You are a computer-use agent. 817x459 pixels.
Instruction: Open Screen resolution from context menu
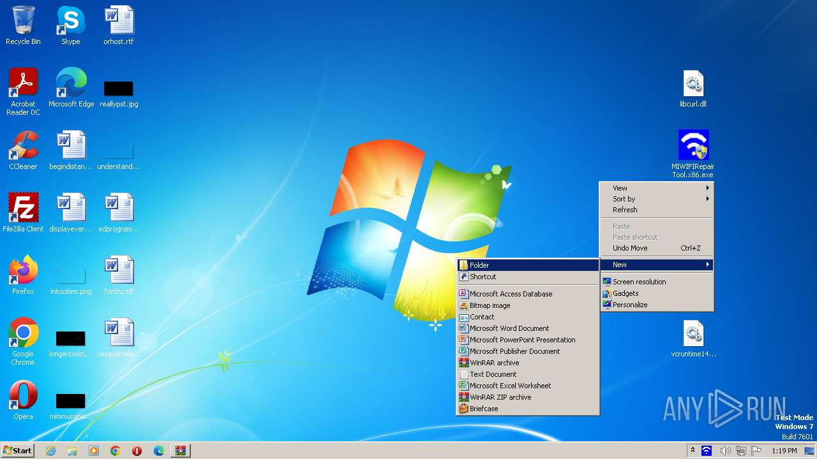coord(656,282)
